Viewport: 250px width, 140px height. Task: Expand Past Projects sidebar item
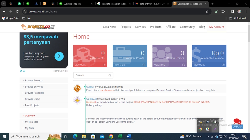click(43, 105)
